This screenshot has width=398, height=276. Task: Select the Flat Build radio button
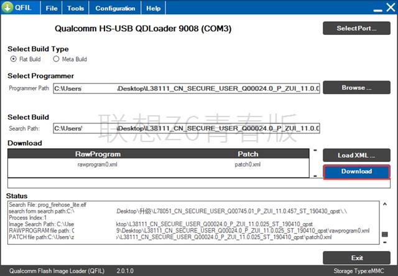click(14, 59)
